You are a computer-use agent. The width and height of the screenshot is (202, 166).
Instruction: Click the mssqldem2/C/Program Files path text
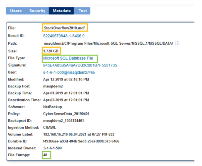[108, 43]
